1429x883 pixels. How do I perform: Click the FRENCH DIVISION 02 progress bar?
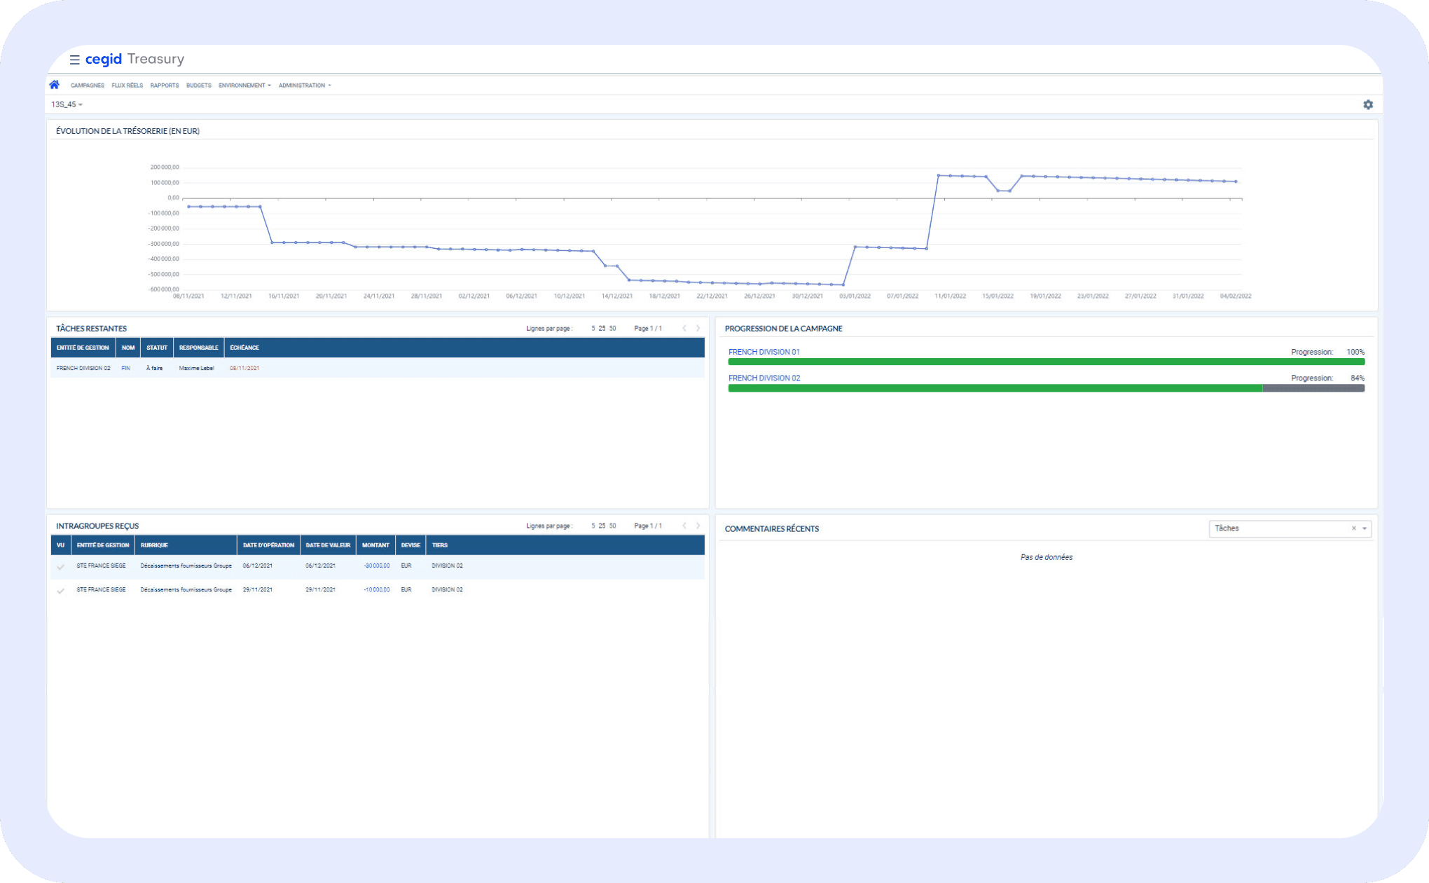tap(1046, 388)
